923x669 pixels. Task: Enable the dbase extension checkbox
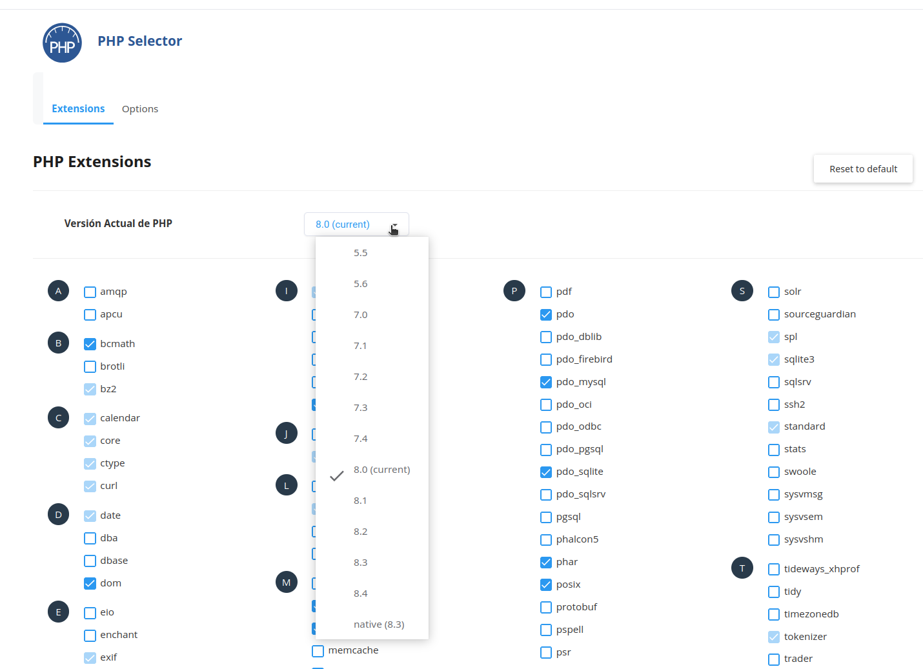click(90, 561)
